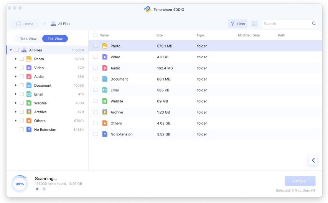Open the side panel with blue chevron
This screenshot has width=328, height=203.
[313, 160]
